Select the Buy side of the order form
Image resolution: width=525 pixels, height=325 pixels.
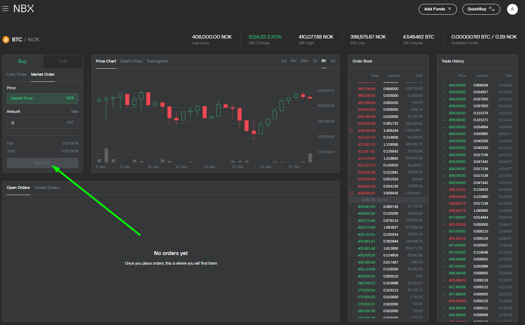[23, 61]
